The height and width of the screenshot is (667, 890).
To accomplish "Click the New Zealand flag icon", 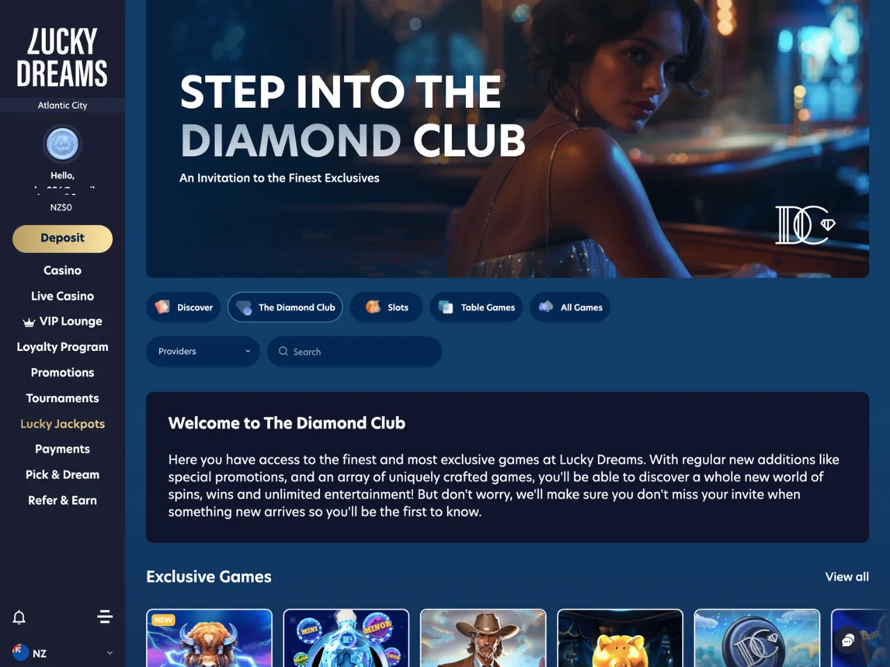I will [20, 652].
